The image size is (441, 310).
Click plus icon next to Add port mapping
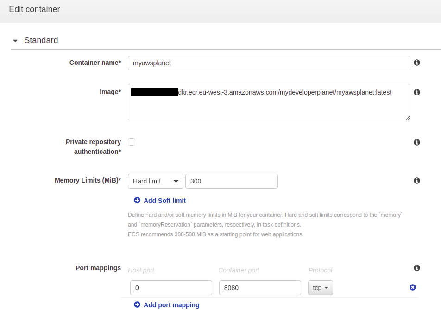[x=137, y=304]
